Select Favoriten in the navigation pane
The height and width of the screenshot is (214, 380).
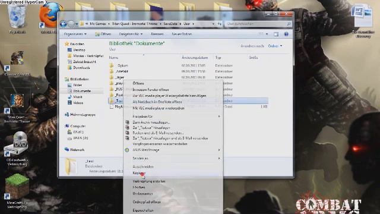pos(77,44)
